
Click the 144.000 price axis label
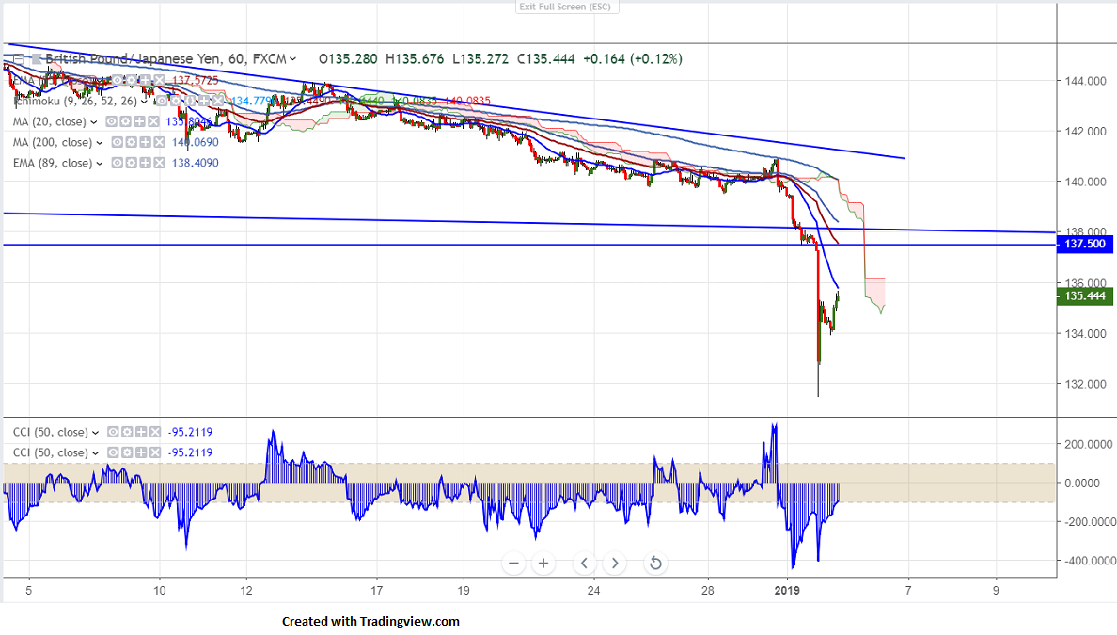(1086, 81)
